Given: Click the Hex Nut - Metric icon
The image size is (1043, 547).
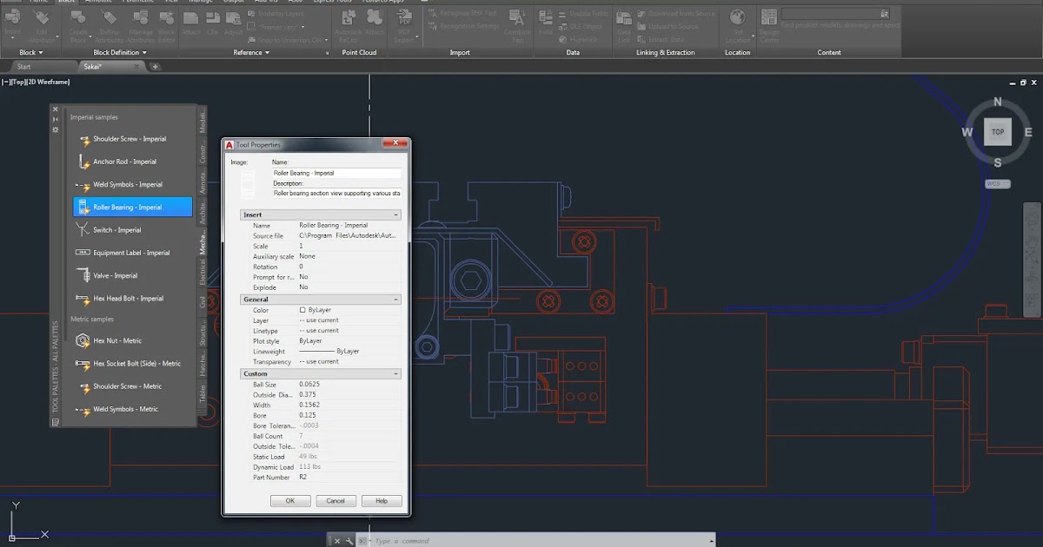Looking at the screenshot, I should pyautogui.click(x=84, y=340).
